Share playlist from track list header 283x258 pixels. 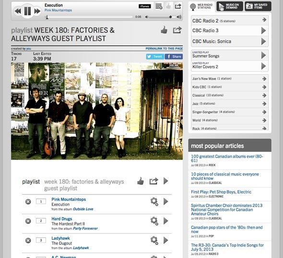(x=154, y=181)
